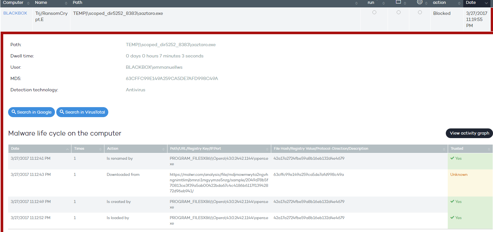Select the radio button under the folder column
This screenshot has height=232, width=493.
(399, 12)
